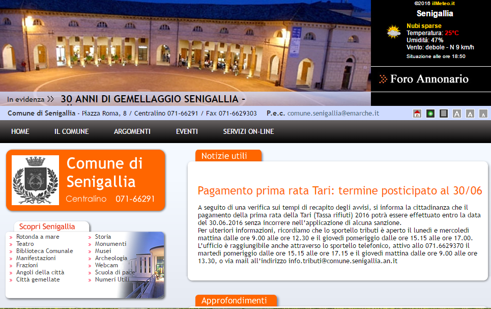Open the Biblioteca Comunale link
The image size is (491, 309).
(x=44, y=251)
